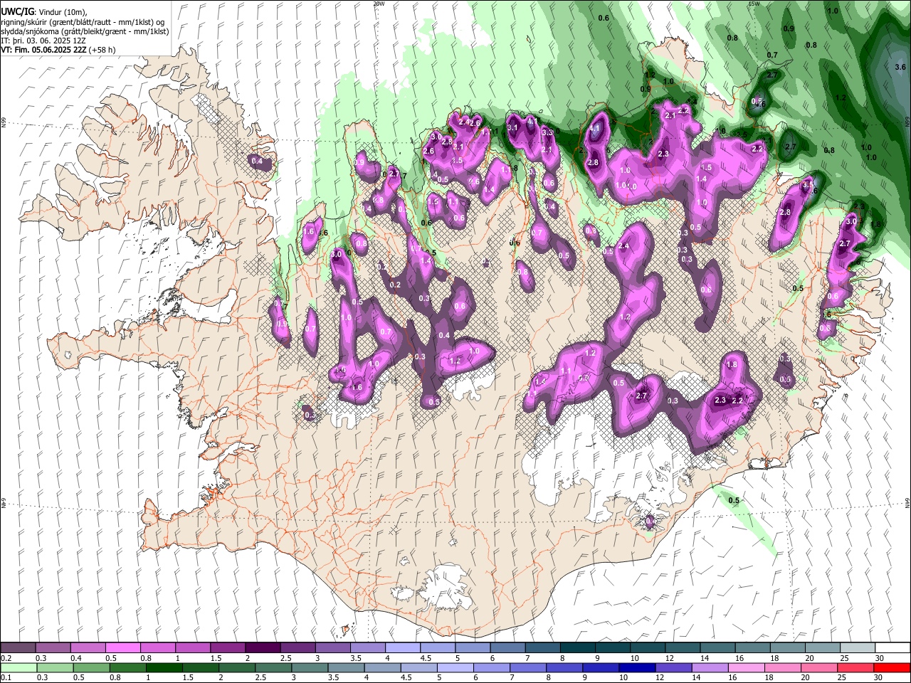
Task: Select the "0.4" value in the Westfjords
Action: pyautogui.click(x=258, y=162)
